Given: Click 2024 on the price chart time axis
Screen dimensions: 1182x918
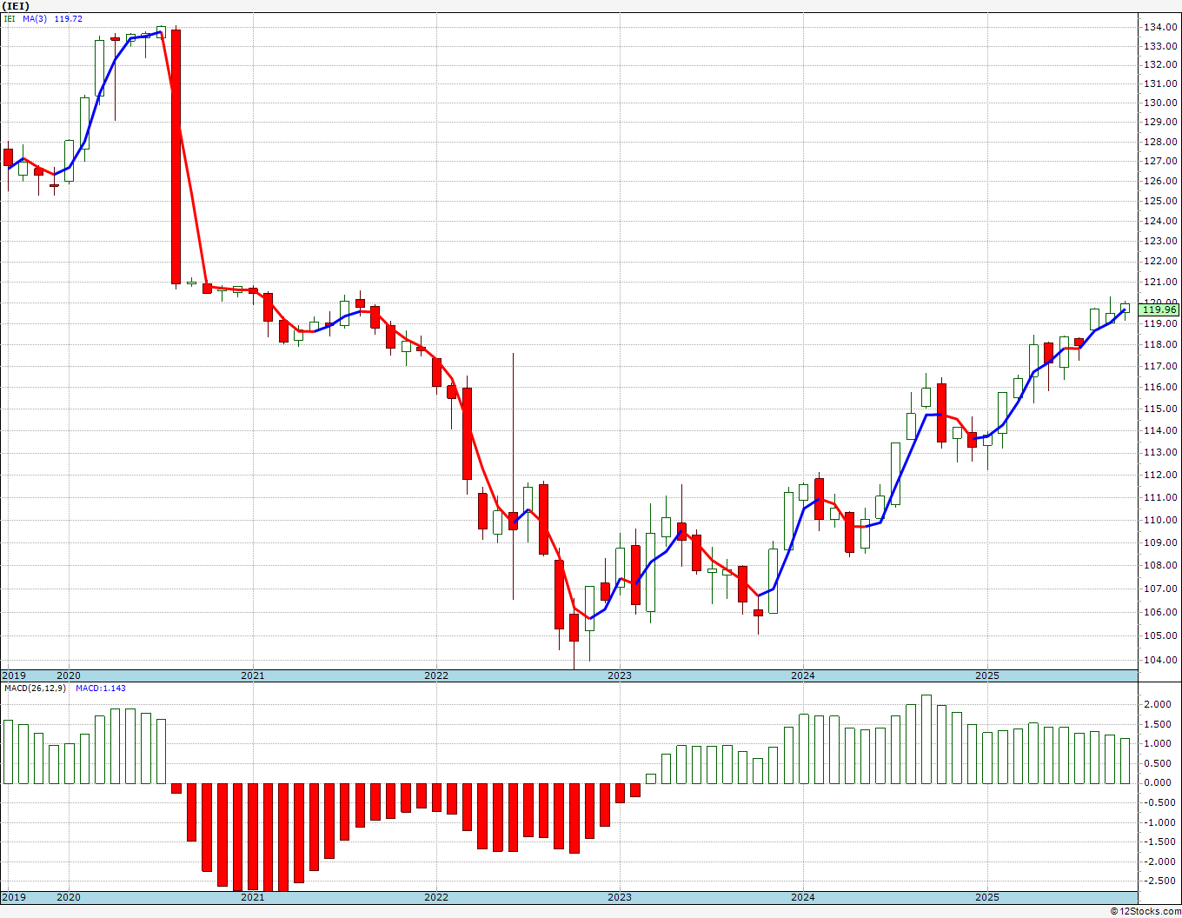Looking at the screenshot, I should [x=803, y=675].
